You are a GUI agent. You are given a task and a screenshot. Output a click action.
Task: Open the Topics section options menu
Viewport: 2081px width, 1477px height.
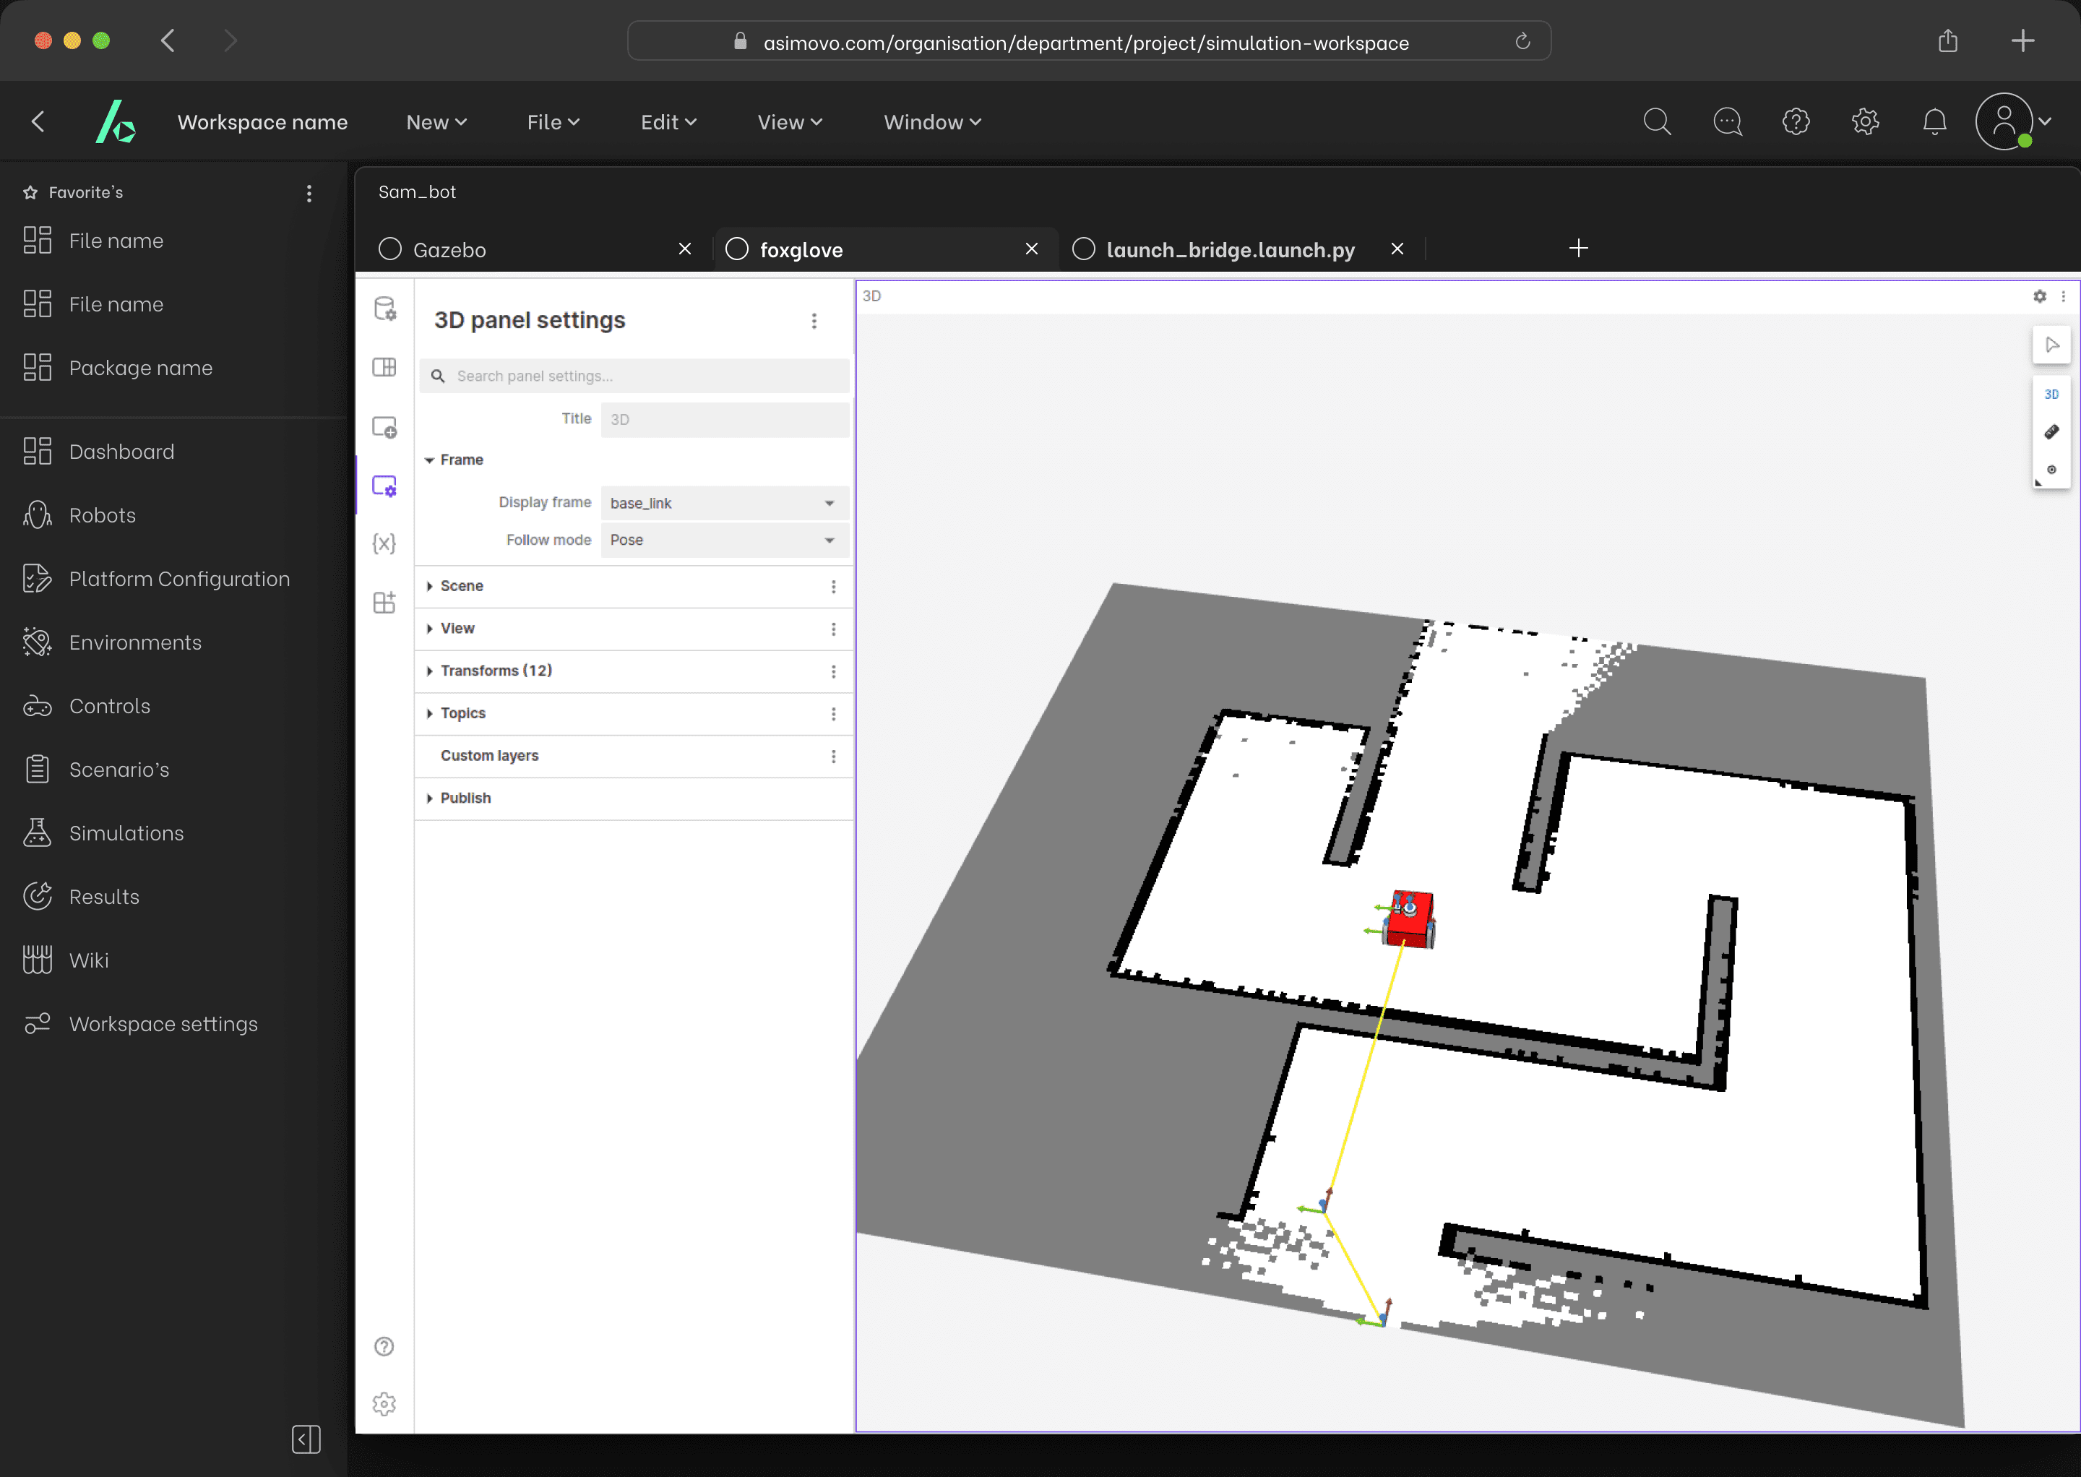(x=833, y=714)
